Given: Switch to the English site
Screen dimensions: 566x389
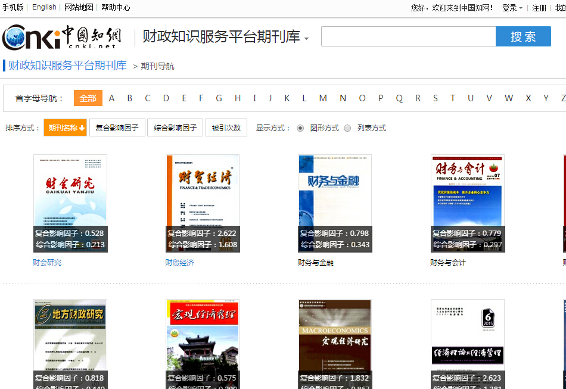Looking at the screenshot, I should [x=44, y=7].
